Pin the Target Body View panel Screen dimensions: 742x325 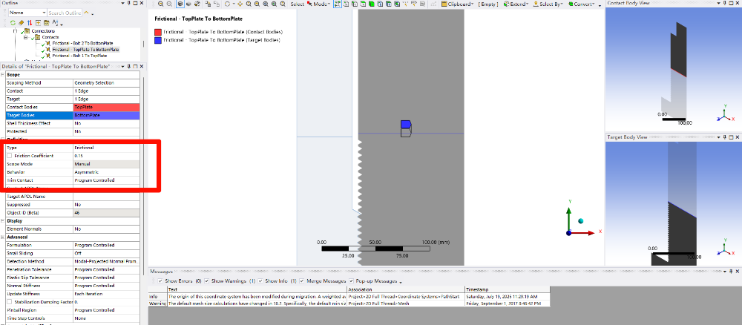point(724,137)
